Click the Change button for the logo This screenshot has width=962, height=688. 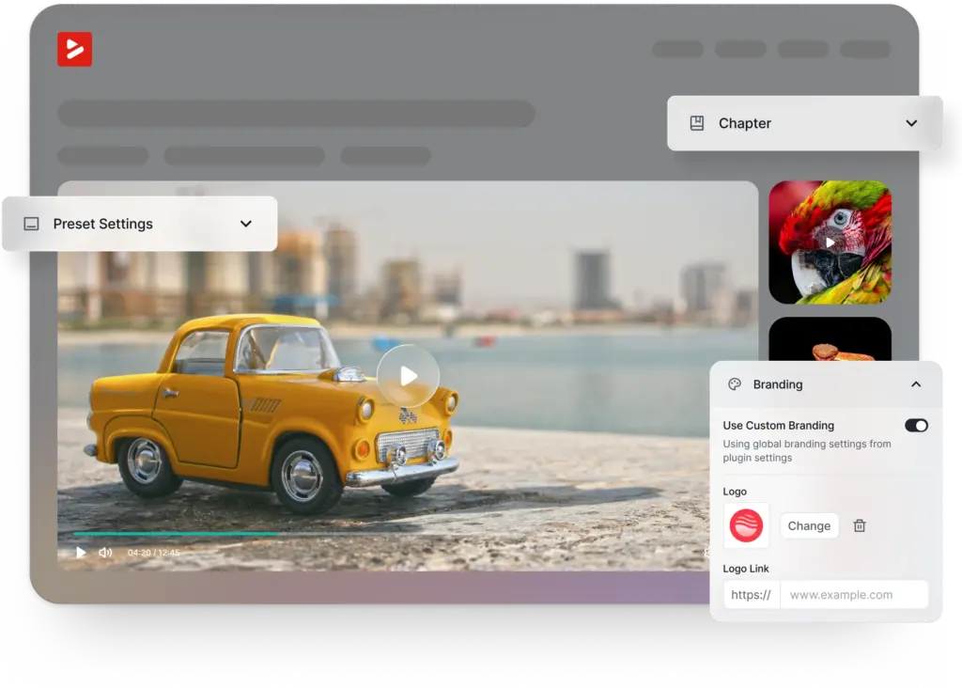pyautogui.click(x=809, y=525)
